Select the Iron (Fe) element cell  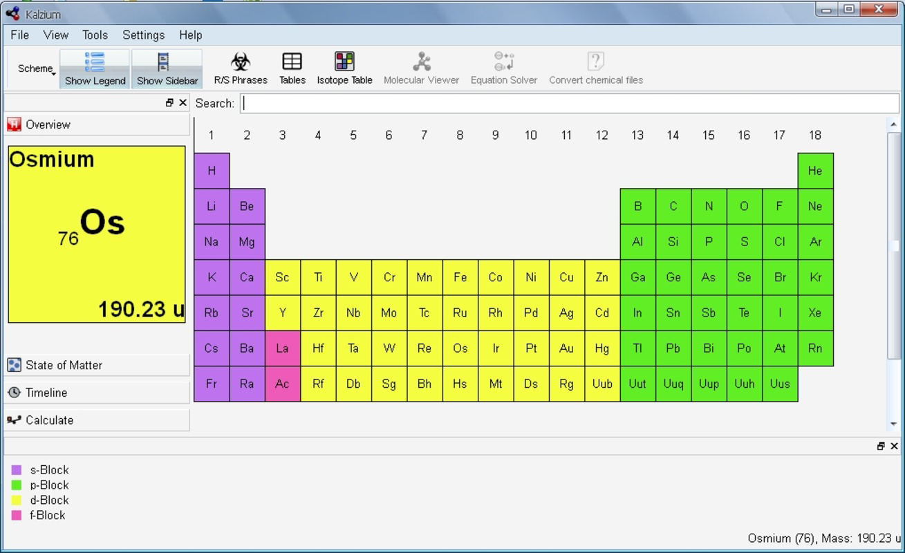pos(460,277)
